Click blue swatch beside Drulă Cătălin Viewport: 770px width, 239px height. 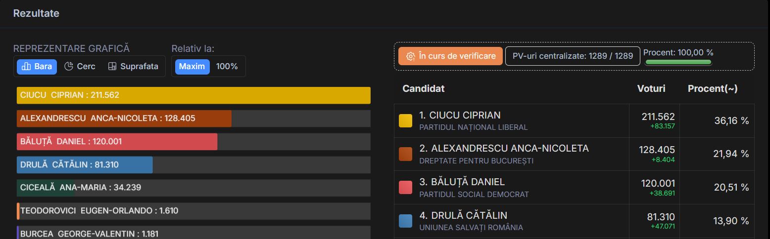pyautogui.click(x=405, y=221)
